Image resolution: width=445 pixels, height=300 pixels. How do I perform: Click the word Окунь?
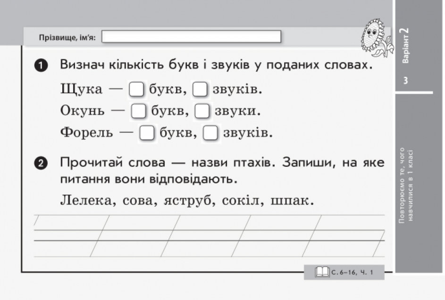pos(82,111)
